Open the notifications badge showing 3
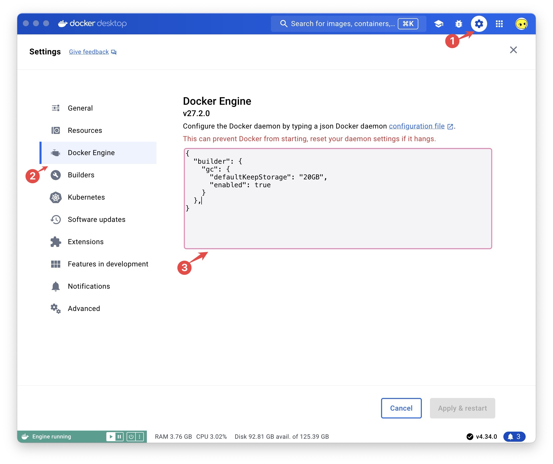The height and width of the screenshot is (464, 553). tap(514, 437)
